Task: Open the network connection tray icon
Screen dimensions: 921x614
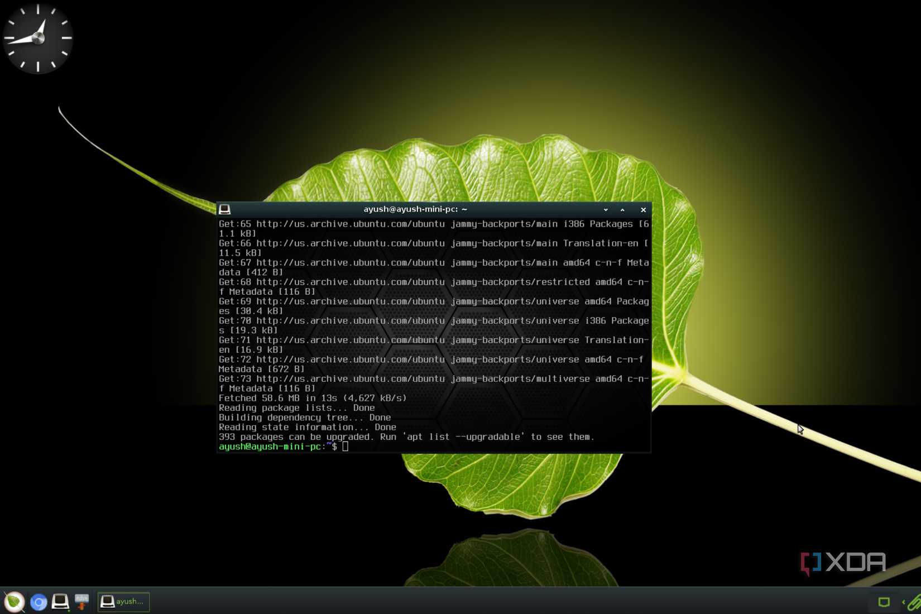Action: [884, 602]
